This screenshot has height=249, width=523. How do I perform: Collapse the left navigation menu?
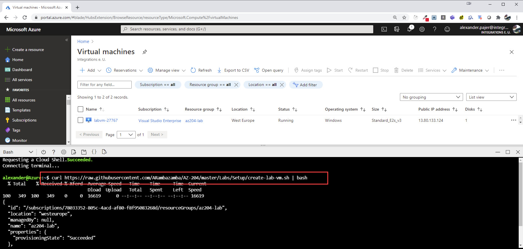click(67, 40)
